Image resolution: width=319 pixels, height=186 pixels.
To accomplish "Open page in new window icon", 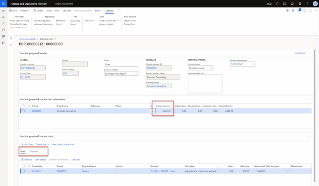I will pos(310,11).
